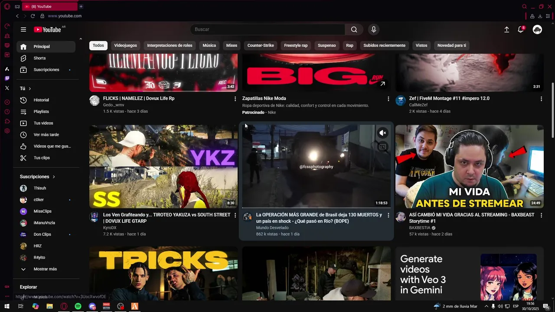
Task: Open the upload video icon
Action: 506,29
